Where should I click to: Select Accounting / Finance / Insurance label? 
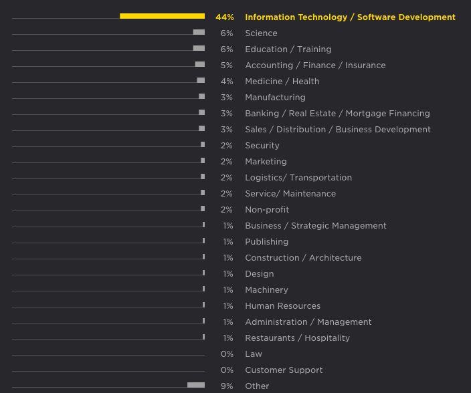pyautogui.click(x=315, y=65)
